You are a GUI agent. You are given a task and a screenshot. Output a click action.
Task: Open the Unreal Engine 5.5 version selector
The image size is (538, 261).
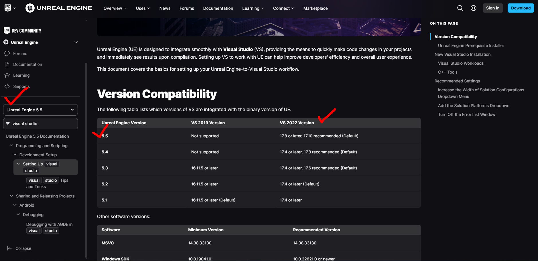[x=40, y=110]
